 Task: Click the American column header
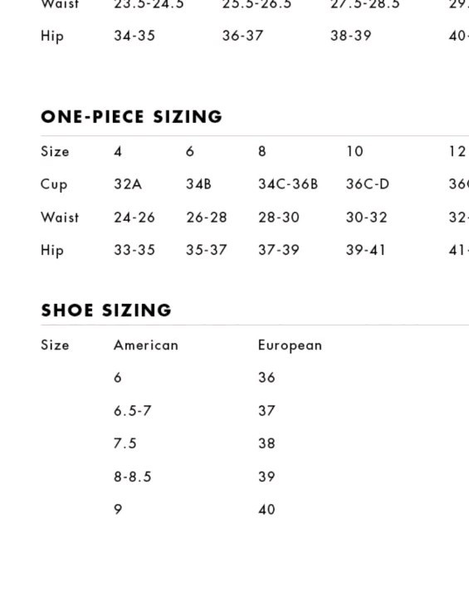coord(146,345)
